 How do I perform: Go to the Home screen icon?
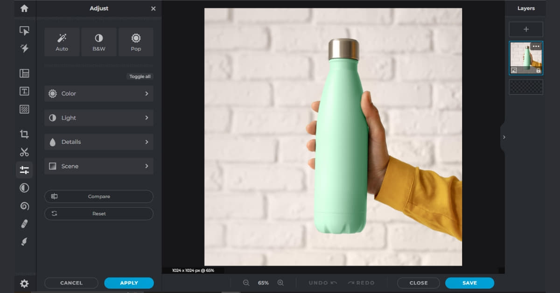click(x=24, y=8)
